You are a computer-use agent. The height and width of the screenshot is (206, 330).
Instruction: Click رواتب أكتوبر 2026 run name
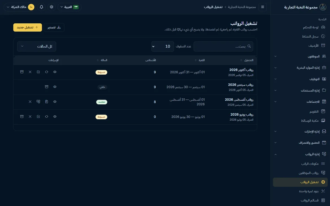(x=241, y=70)
